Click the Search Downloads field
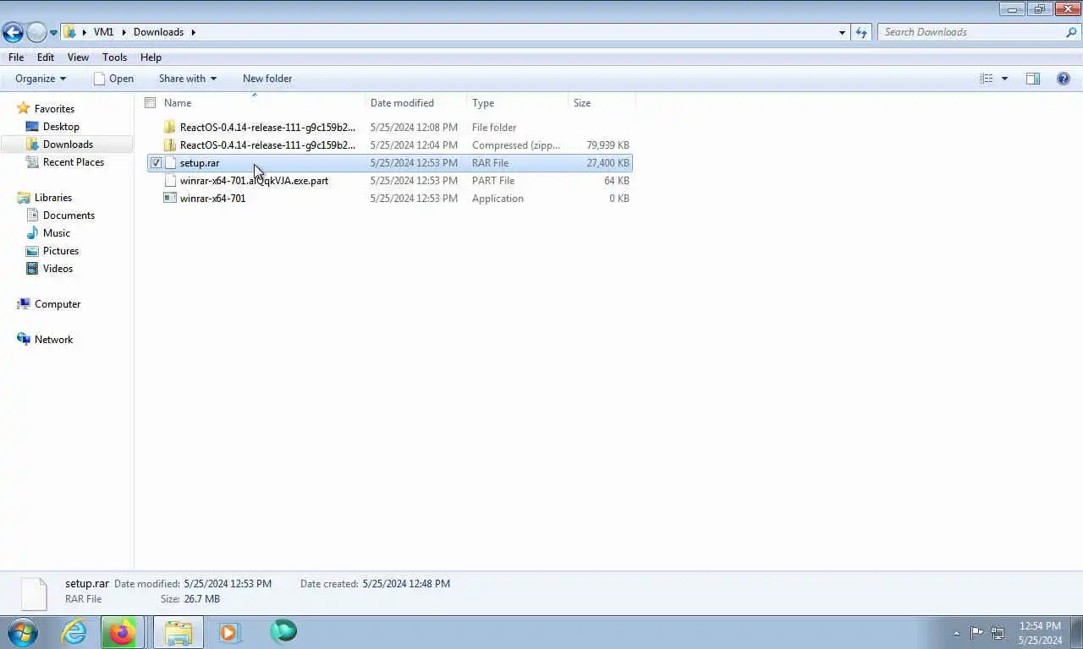 (971, 32)
